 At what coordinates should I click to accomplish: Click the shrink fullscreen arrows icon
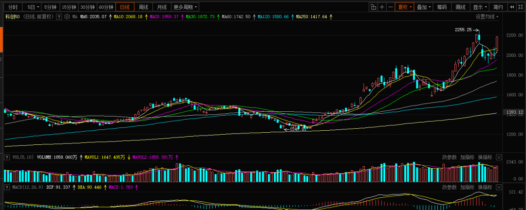(x=520, y=7)
